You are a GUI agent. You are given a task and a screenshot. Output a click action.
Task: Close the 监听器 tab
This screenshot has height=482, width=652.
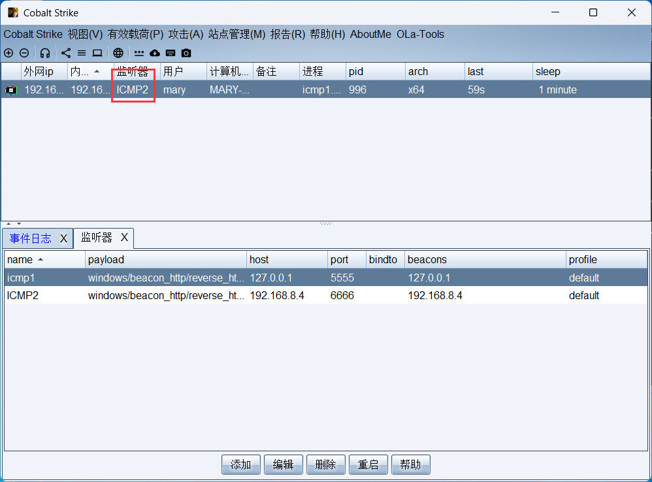(124, 237)
